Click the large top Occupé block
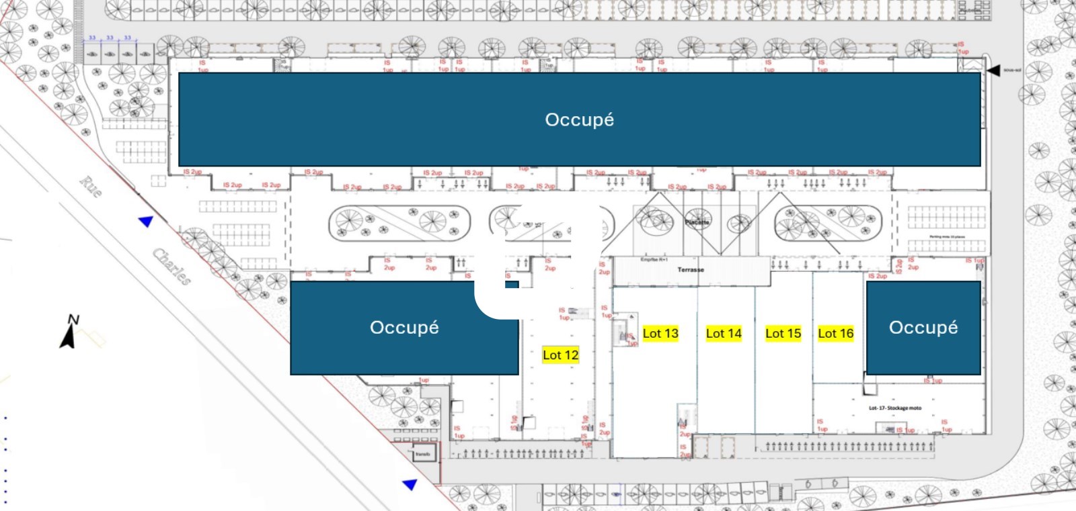This screenshot has width=1076, height=511. pos(579,120)
